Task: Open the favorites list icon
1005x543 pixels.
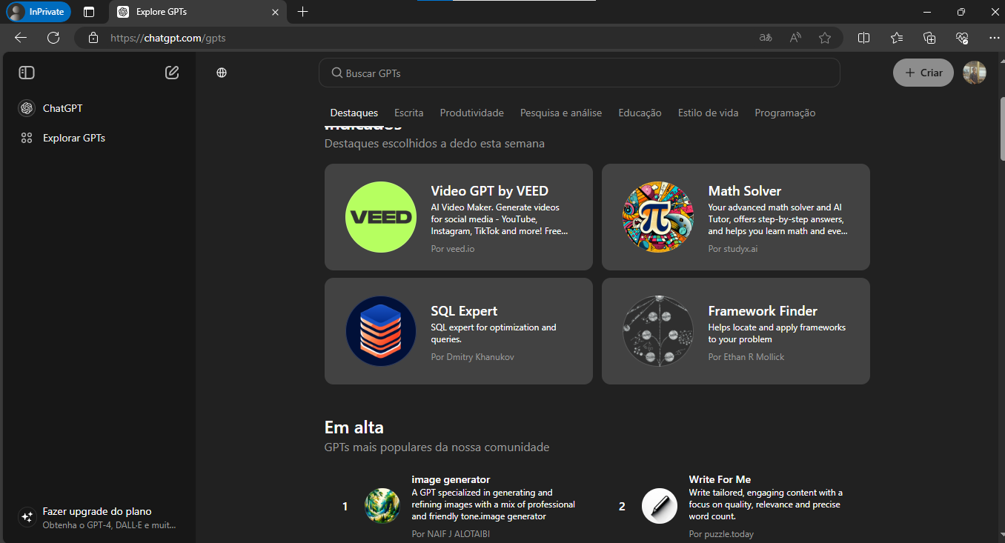Action: click(x=897, y=38)
